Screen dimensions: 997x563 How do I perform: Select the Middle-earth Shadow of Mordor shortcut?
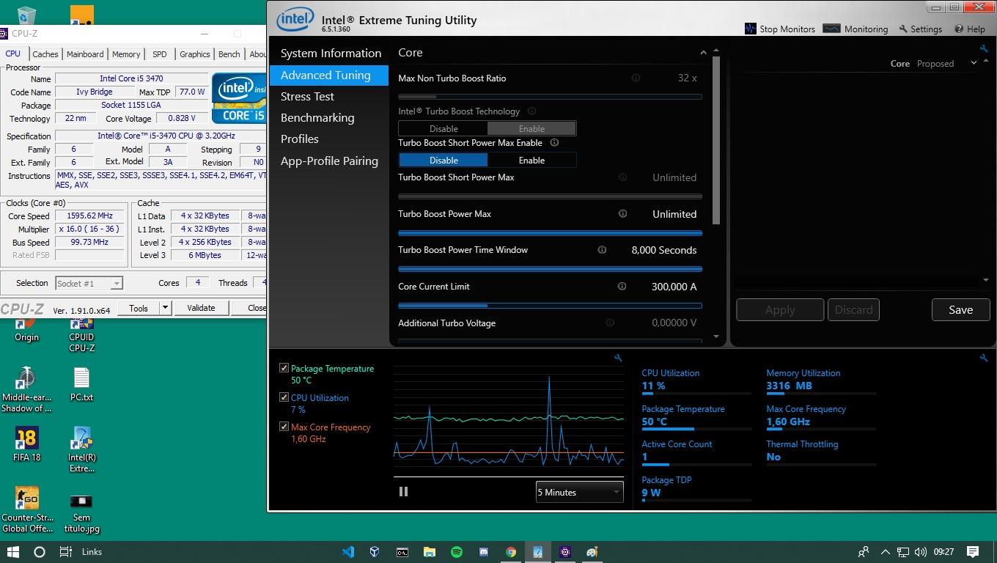(x=26, y=389)
